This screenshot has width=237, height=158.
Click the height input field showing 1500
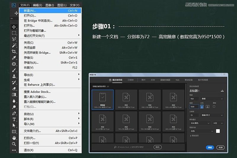[x=194, y=107]
